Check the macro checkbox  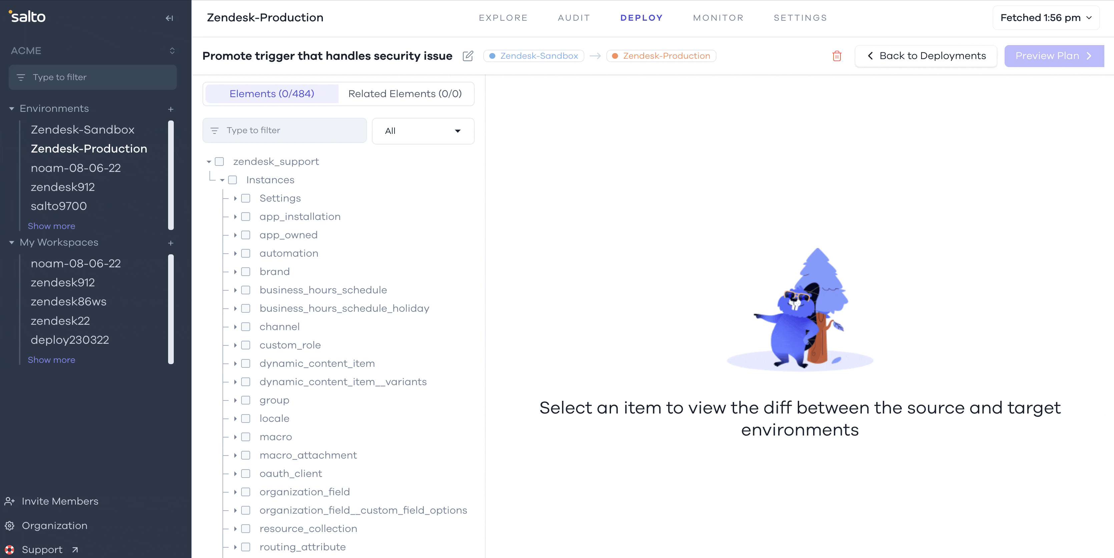245,437
